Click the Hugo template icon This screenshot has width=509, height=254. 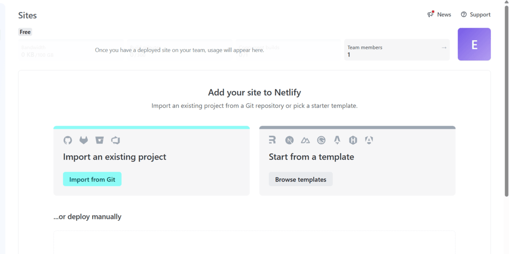(353, 140)
